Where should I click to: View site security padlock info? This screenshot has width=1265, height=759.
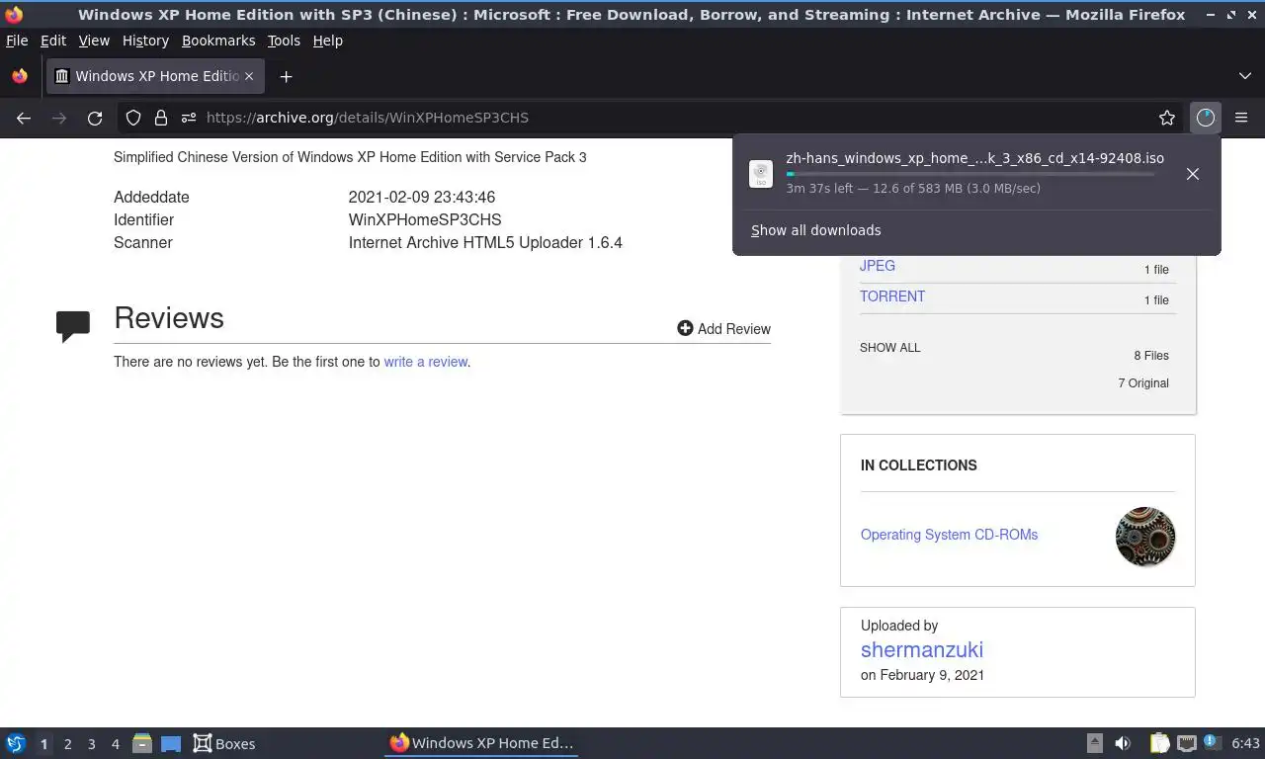tap(160, 118)
